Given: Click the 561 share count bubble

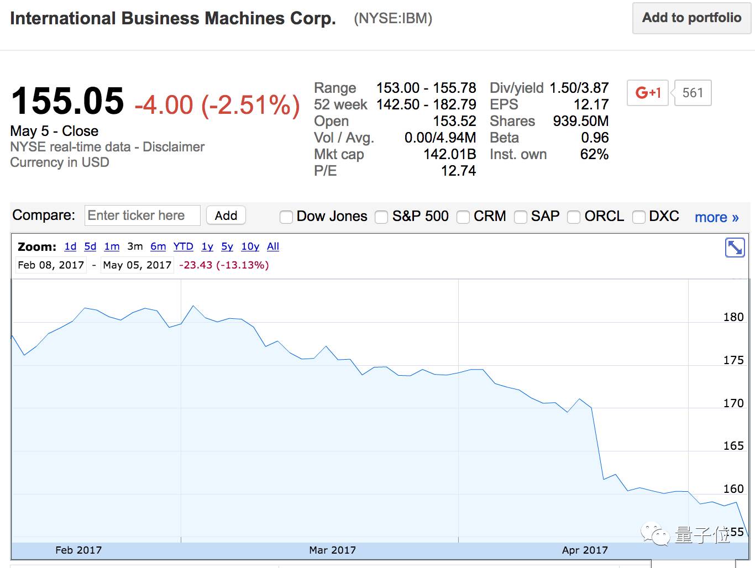Looking at the screenshot, I should tap(693, 93).
